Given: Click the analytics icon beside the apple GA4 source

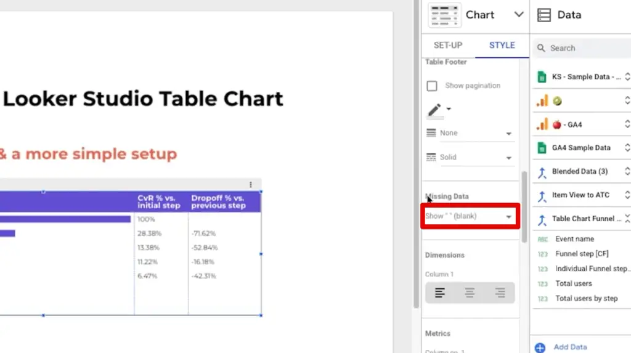Looking at the screenshot, I should point(542,124).
